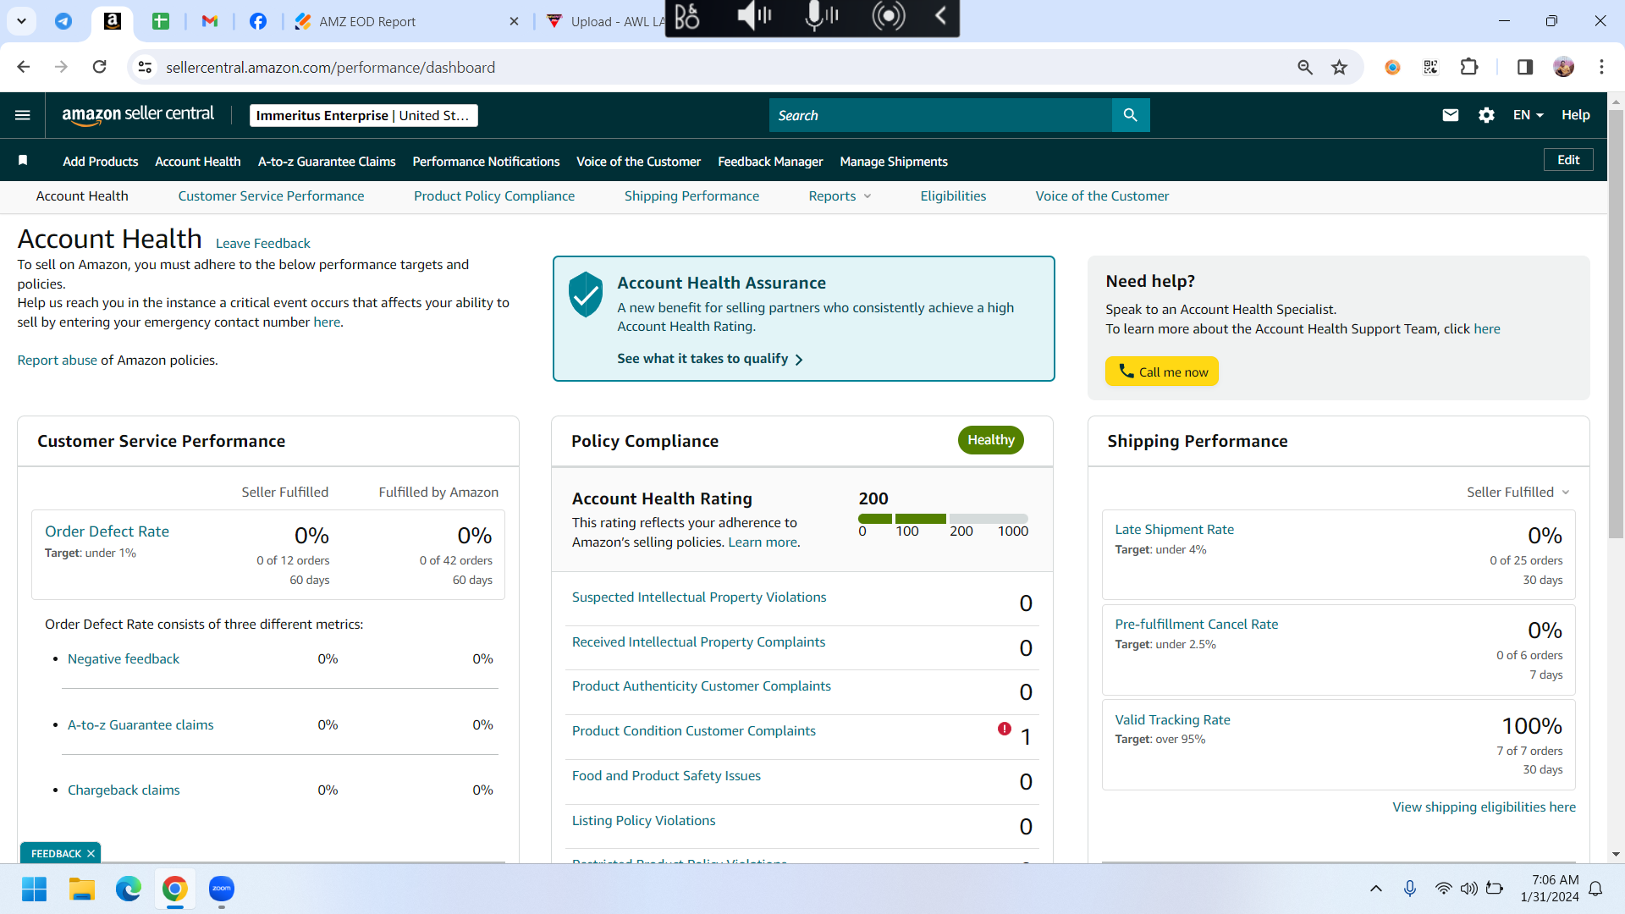
Task: Close the AMZ EOD Report tab
Action: point(514,21)
